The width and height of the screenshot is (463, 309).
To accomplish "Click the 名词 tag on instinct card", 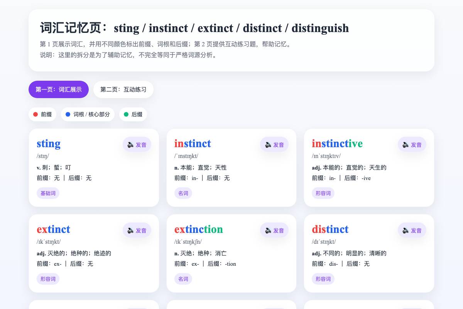I will 183,193.
